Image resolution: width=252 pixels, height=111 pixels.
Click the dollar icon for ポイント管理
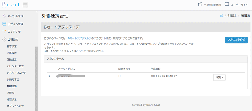[x=4, y=16]
